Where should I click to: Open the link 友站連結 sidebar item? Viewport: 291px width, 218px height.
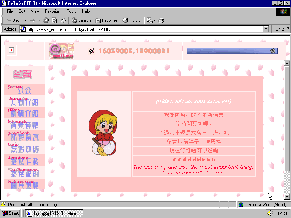click(24, 148)
